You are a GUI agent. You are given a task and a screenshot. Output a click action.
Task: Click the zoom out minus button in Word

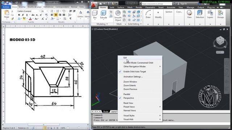click(x=68, y=128)
